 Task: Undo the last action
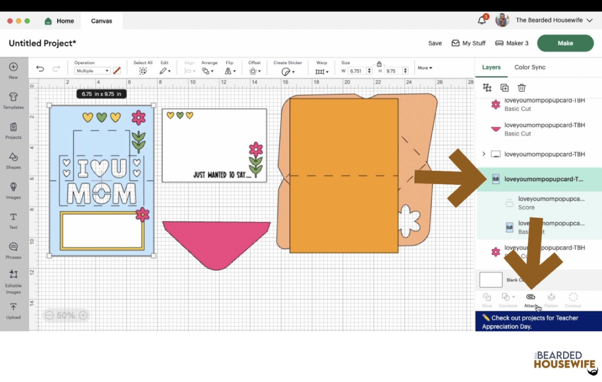40,68
